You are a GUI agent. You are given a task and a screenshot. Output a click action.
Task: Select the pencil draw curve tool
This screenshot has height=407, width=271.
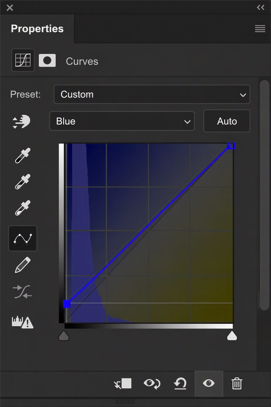point(23,265)
